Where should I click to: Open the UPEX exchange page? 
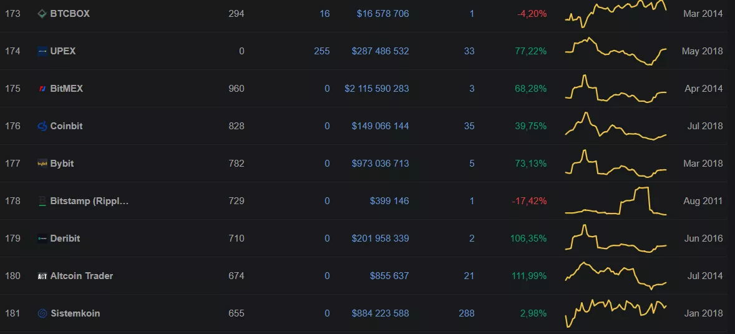click(x=63, y=51)
